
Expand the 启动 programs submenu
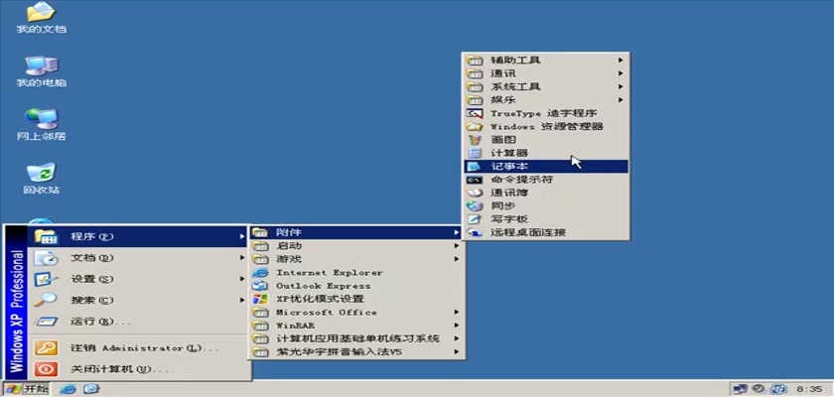[356, 245]
